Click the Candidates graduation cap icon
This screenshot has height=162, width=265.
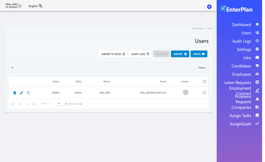click(257, 66)
